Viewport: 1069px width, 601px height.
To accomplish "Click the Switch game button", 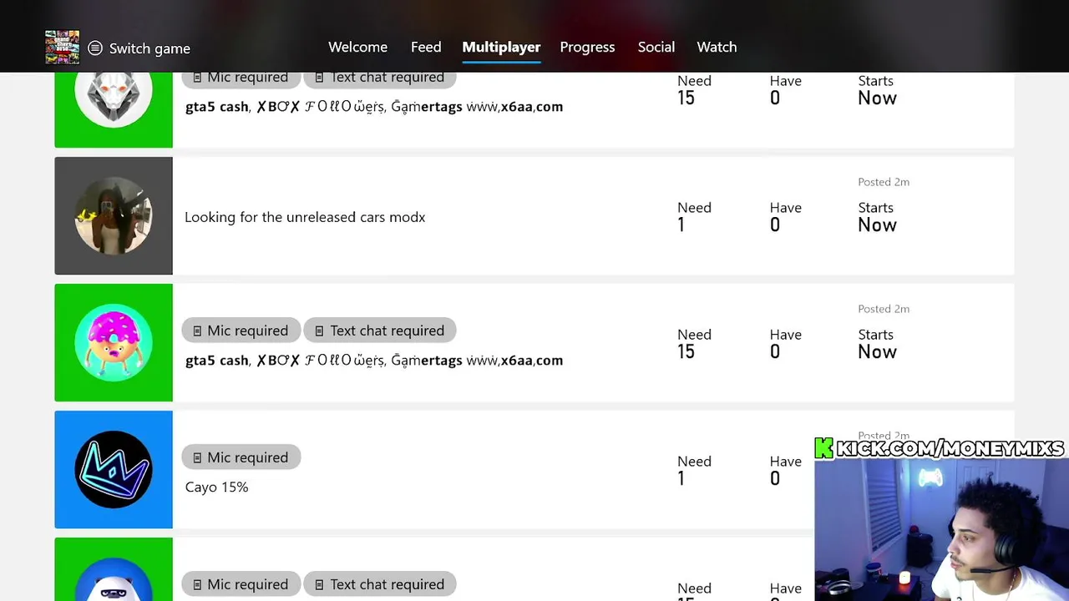I will 139,48.
